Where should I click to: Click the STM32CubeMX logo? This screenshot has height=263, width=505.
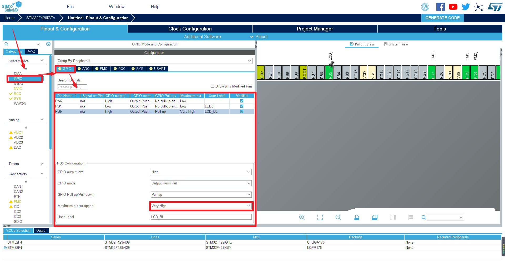tap(12, 7)
